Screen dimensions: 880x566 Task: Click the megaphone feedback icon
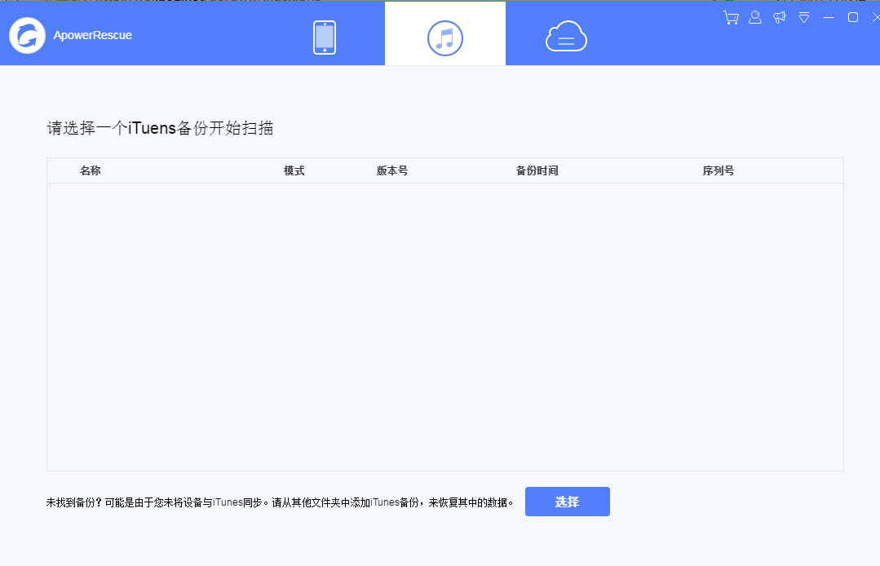(780, 17)
